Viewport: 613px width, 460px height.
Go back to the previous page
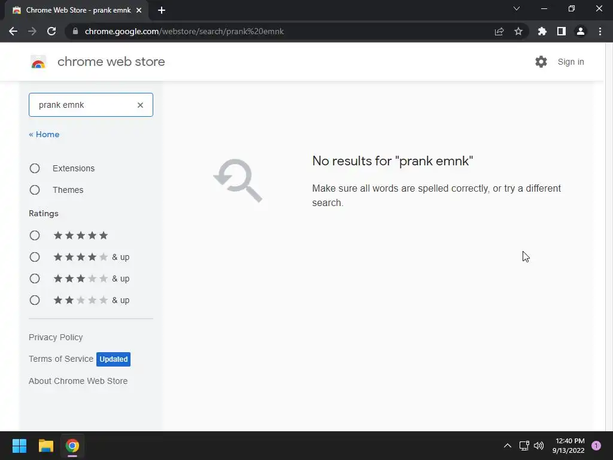[x=13, y=31]
